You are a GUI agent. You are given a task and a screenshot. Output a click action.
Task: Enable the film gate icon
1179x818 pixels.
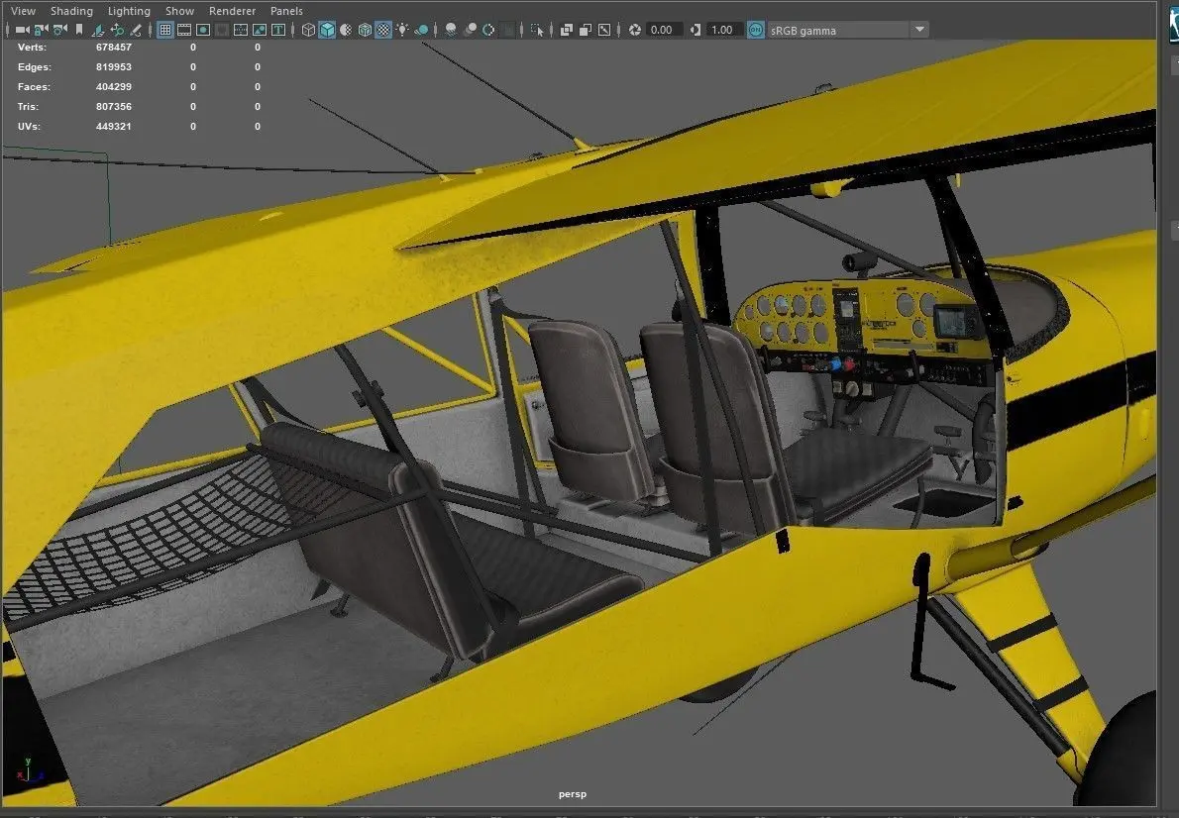[184, 30]
